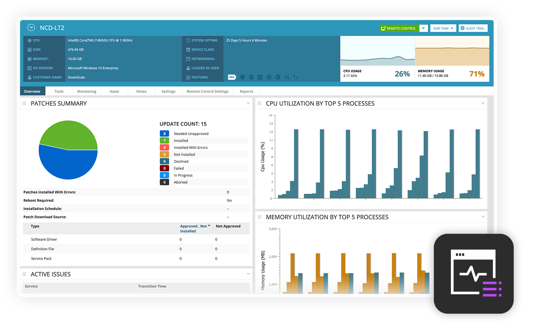The width and height of the screenshot is (534, 334).
Task: Click the wrench and screwdriver feature icon
Action: [287, 77]
